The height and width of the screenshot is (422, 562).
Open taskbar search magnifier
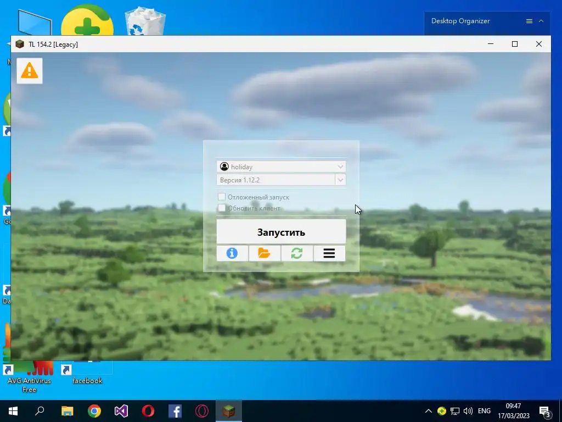coord(40,411)
